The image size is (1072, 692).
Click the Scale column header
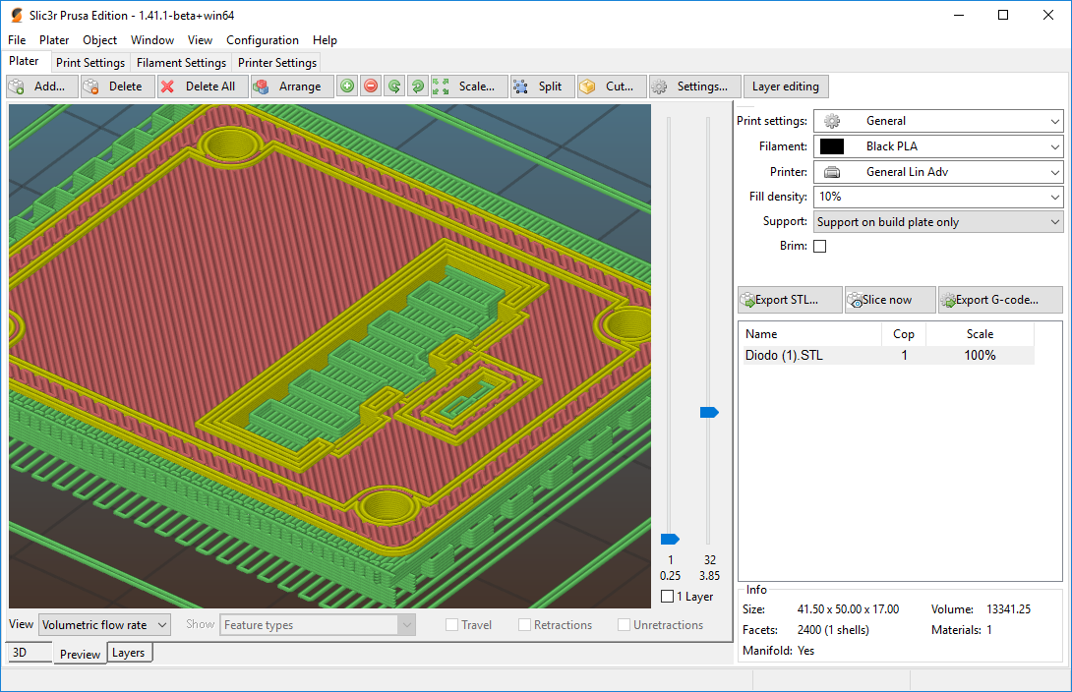click(980, 334)
